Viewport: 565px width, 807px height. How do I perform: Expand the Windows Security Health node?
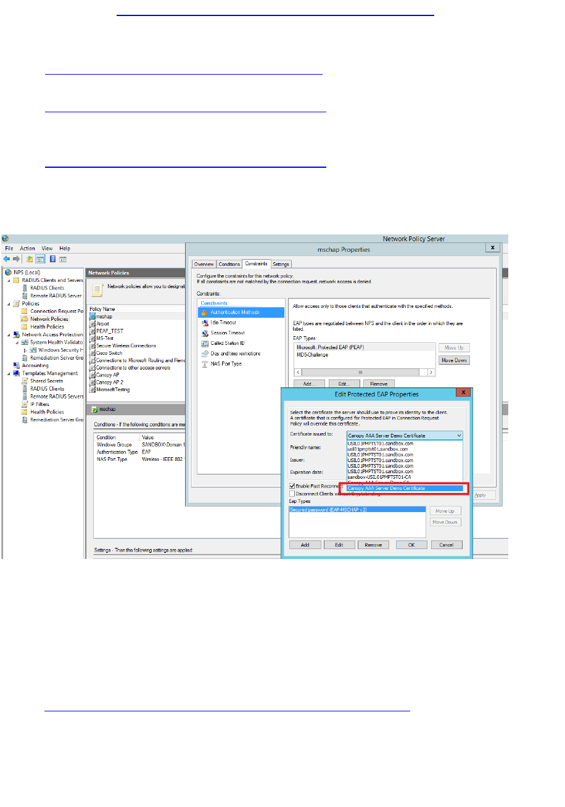25,350
